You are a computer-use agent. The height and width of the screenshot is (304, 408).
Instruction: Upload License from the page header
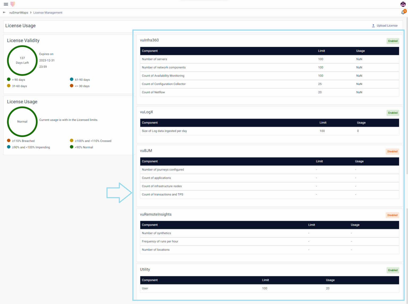click(384, 26)
